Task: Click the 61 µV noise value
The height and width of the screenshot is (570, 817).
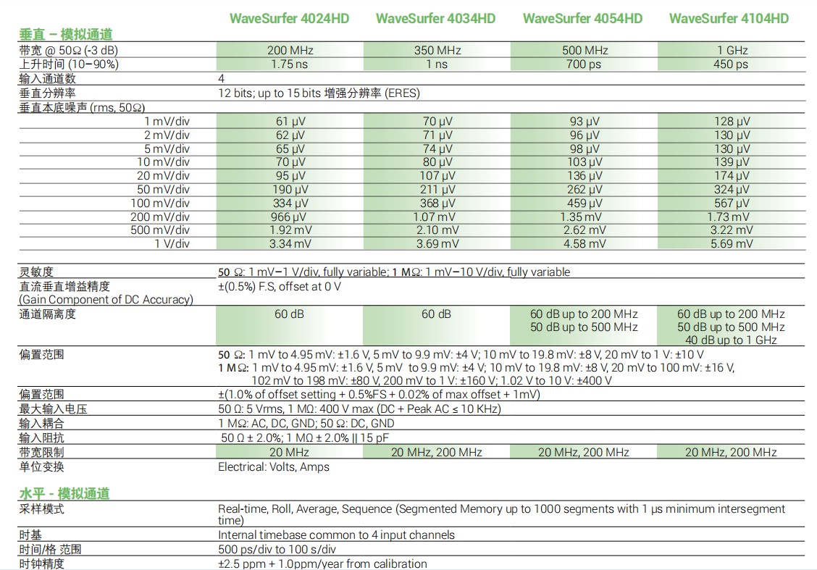Action: (290, 122)
